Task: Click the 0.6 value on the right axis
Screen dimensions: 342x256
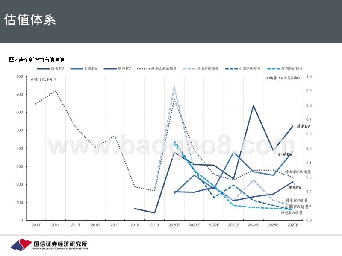Action: [309, 134]
